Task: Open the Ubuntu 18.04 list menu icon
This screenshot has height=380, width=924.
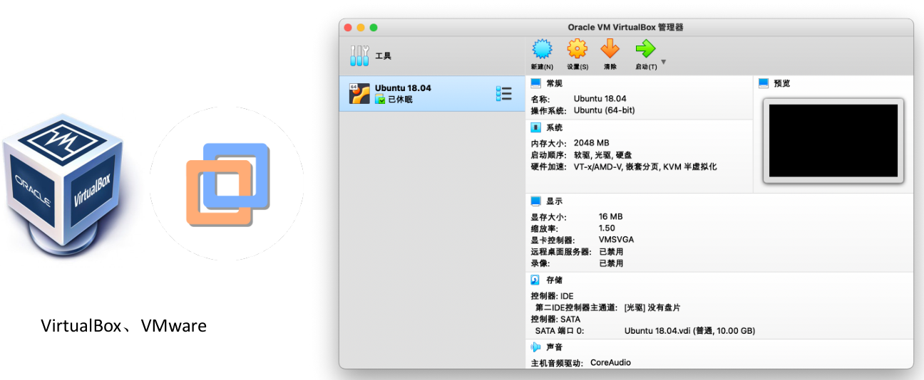Action: coord(504,93)
